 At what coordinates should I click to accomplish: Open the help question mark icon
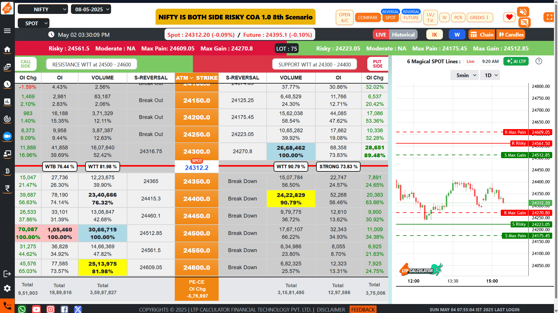click(539, 61)
